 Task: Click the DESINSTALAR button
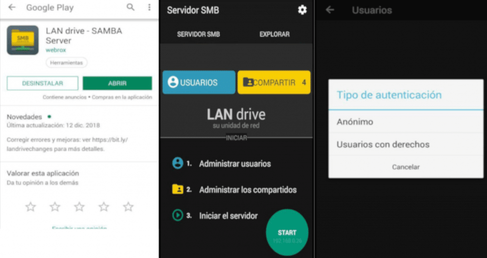point(42,83)
